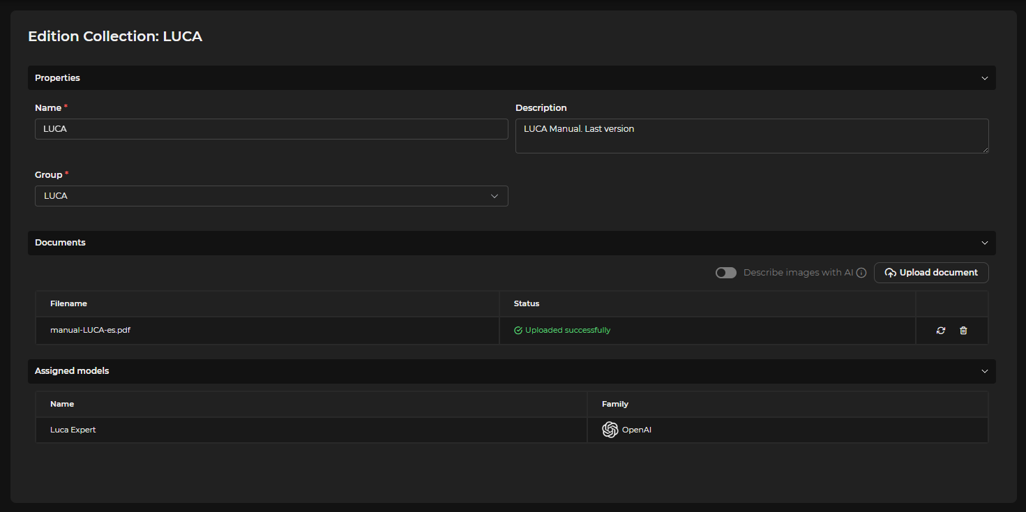Image resolution: width=1026 pixels, height=512 pixels.
Task: Delete the manual-LUCA-es.pdf document
Action: [963, 331]
